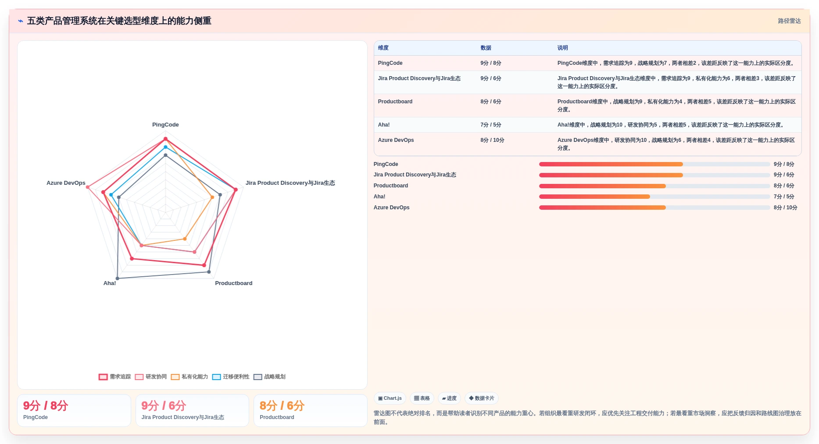Click the 路径雷达 label in the header
The width and height of the screenshot is (819, 444).
pos(789,21)
